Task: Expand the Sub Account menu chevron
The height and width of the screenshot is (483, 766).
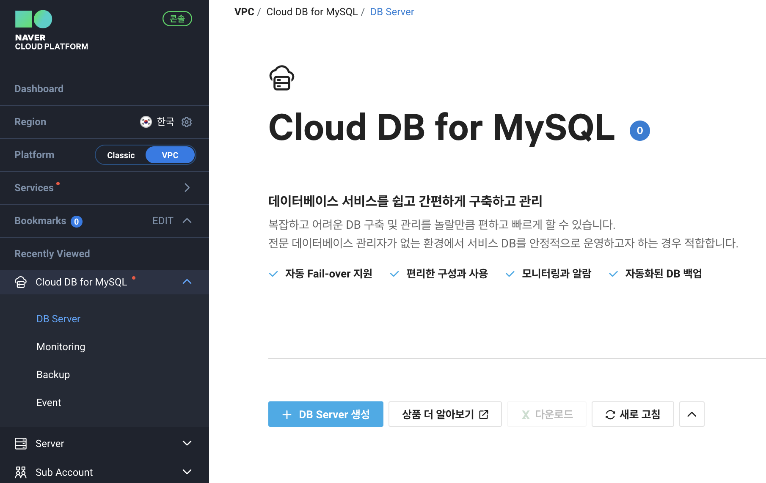Action: click(x=187, y=472)
